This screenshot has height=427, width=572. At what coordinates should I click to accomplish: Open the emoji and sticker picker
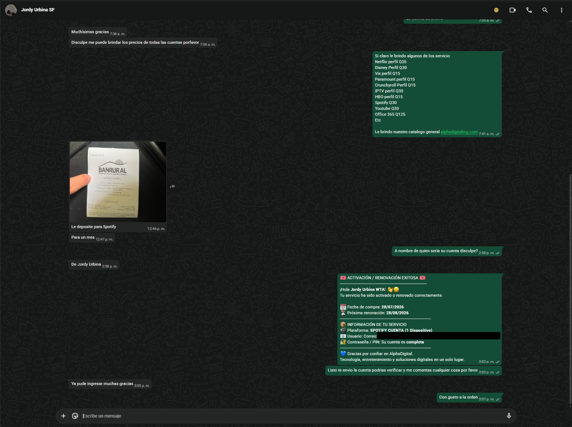click(x=75, y=416)
